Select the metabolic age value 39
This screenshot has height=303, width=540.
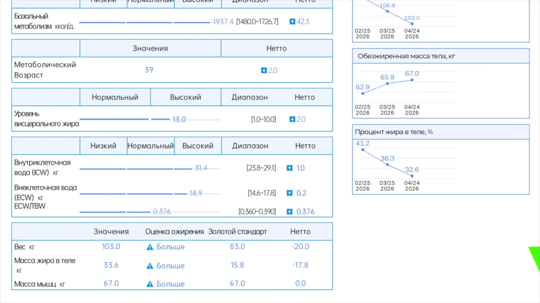[x=149, y=70]
